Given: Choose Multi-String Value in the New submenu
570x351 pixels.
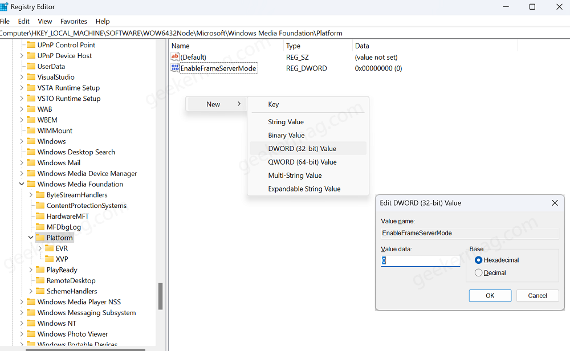Looking at the screenshot, I should [x=308, y=175].
